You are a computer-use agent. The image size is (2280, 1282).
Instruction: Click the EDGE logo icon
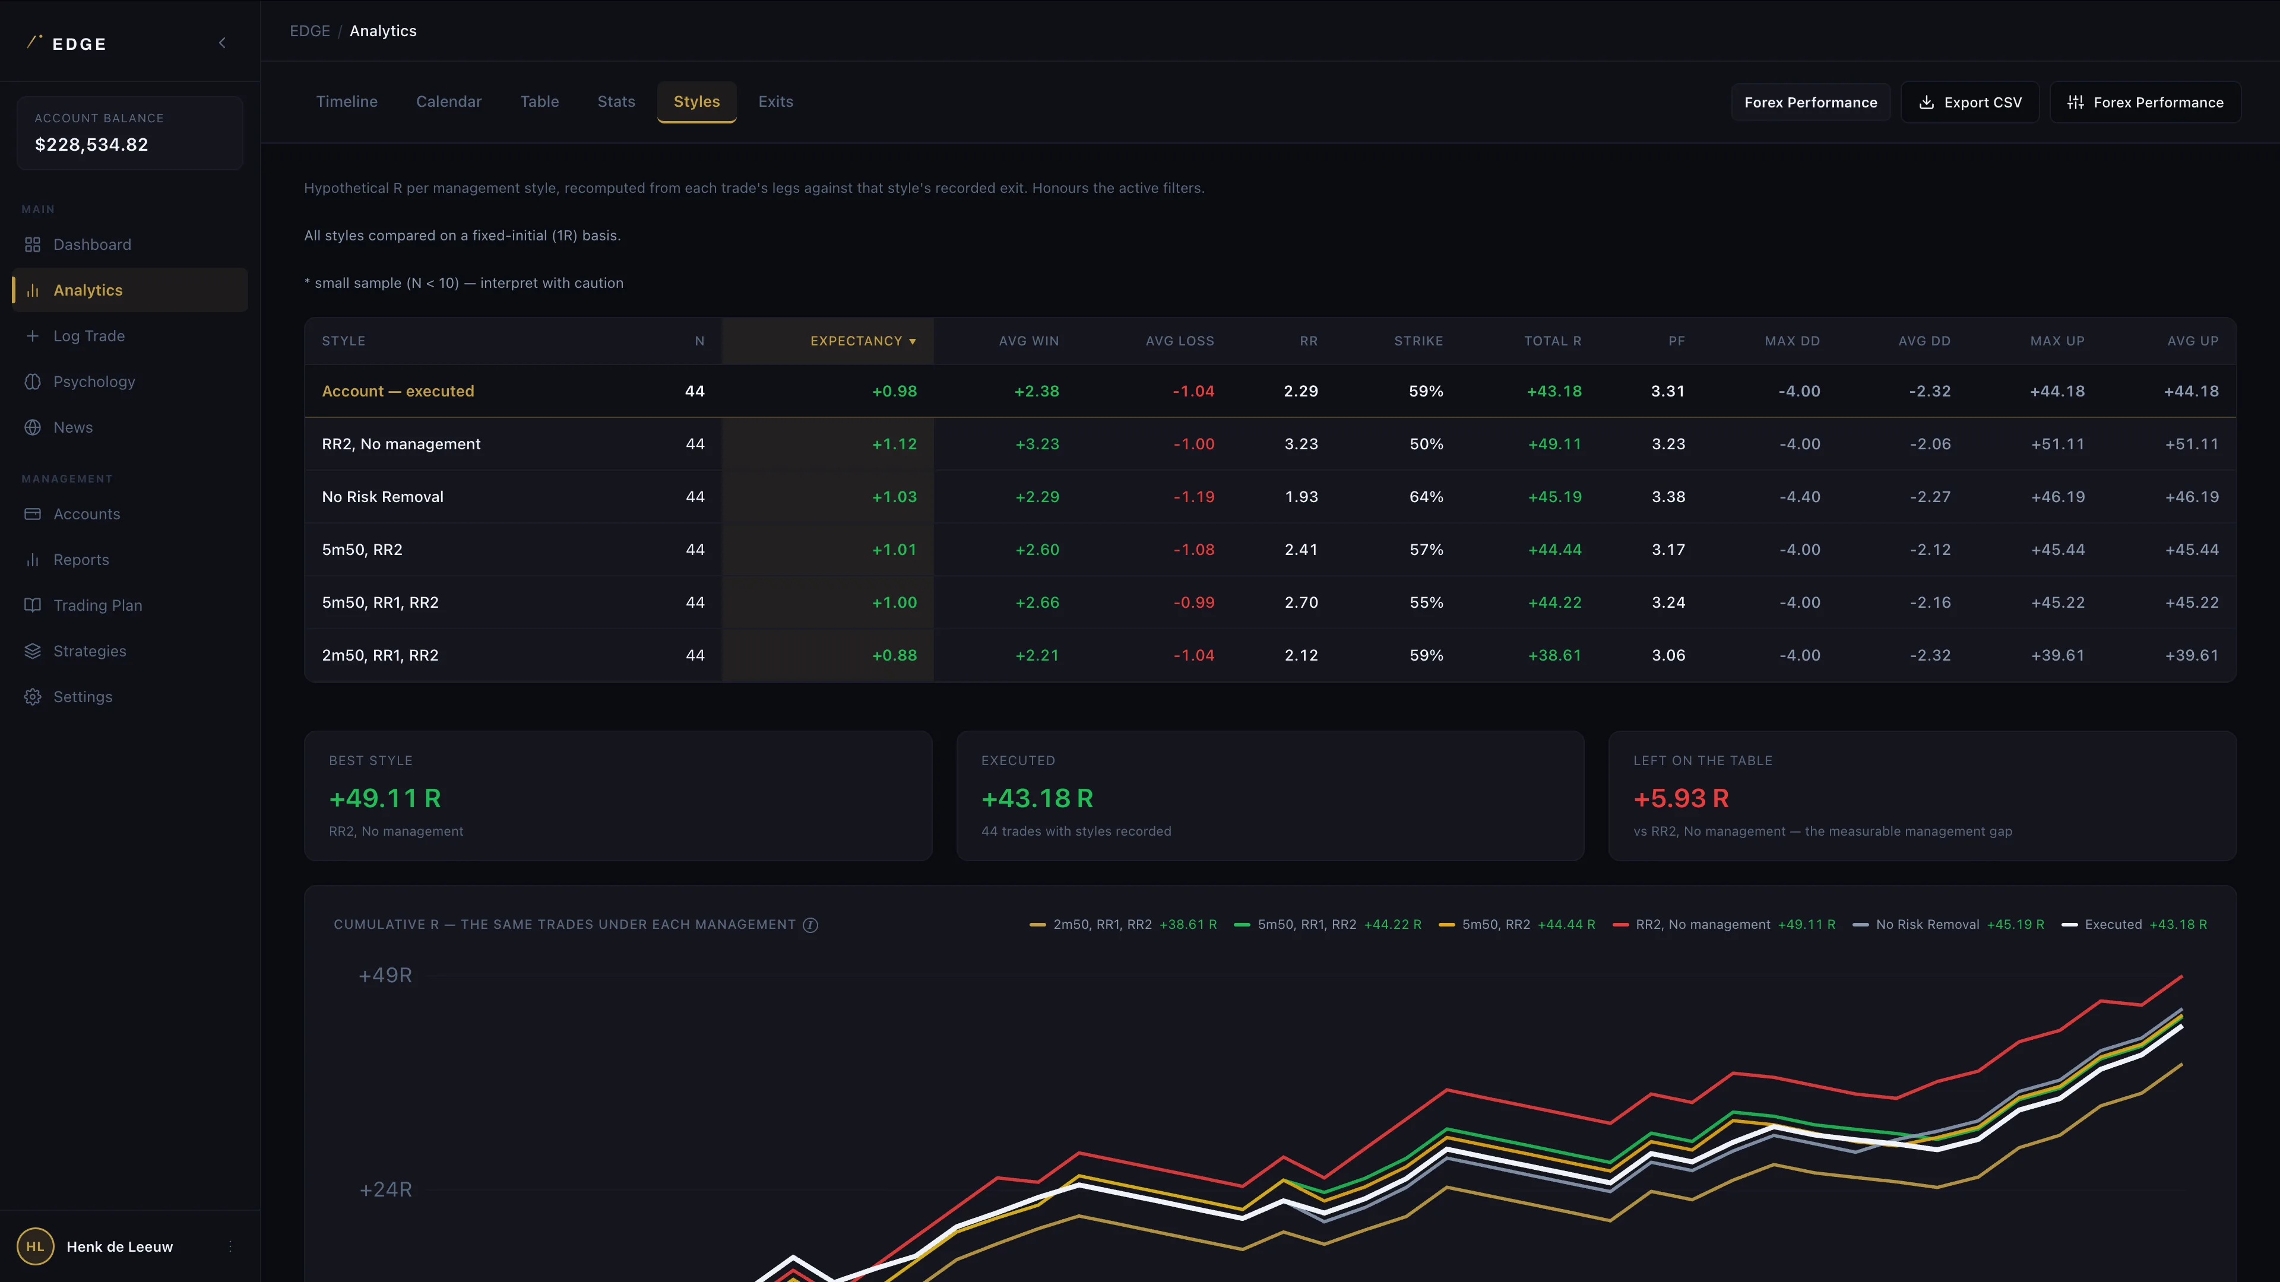tap(34, 42)
